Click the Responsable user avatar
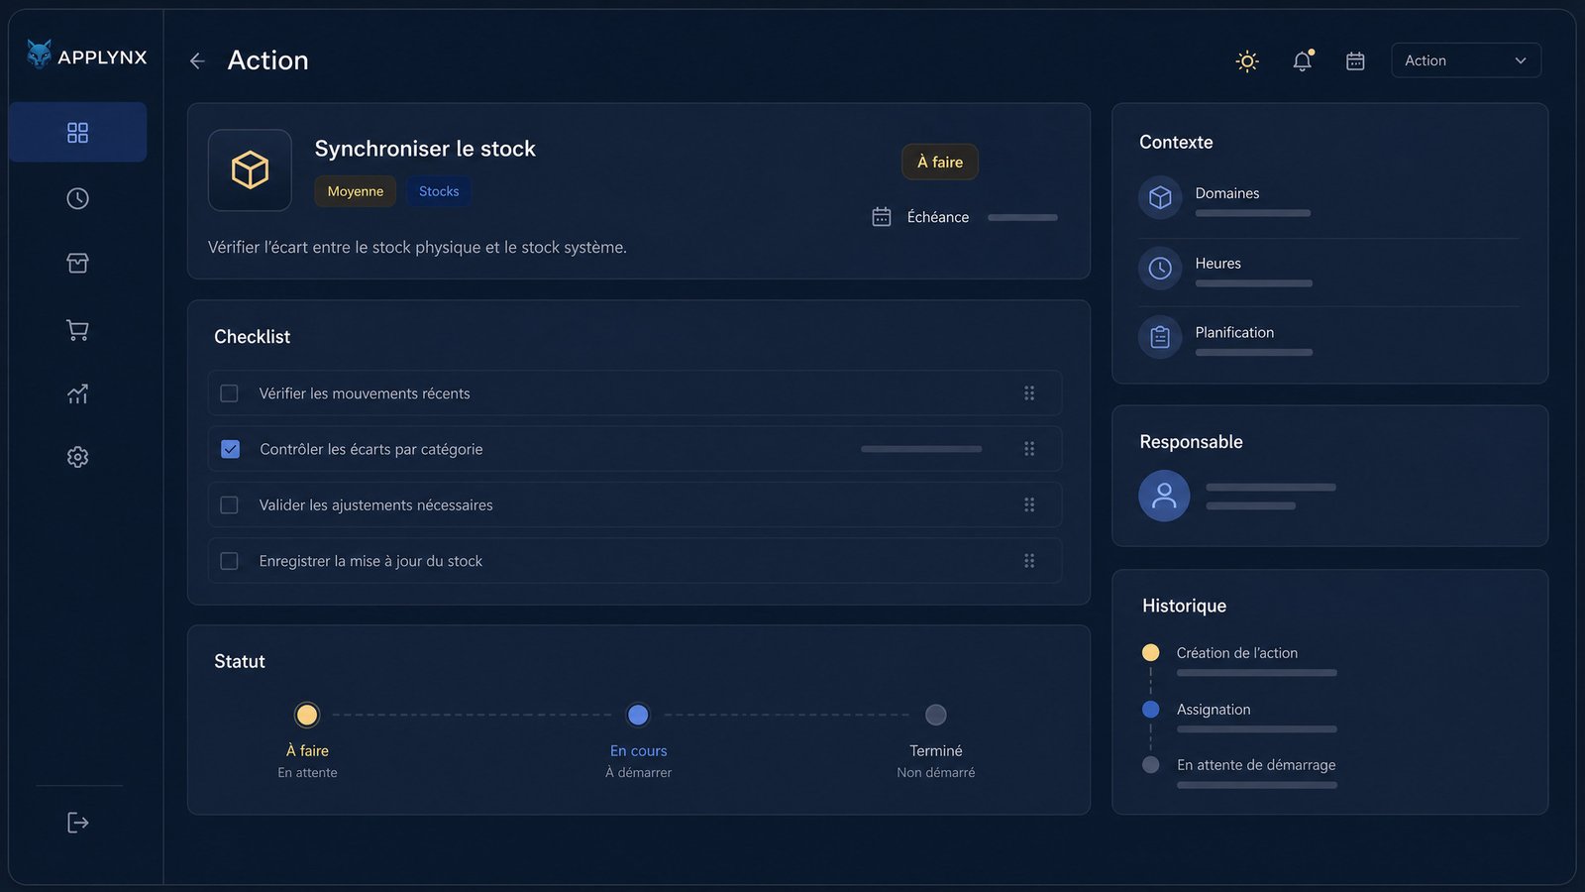 click(1164, 496)
